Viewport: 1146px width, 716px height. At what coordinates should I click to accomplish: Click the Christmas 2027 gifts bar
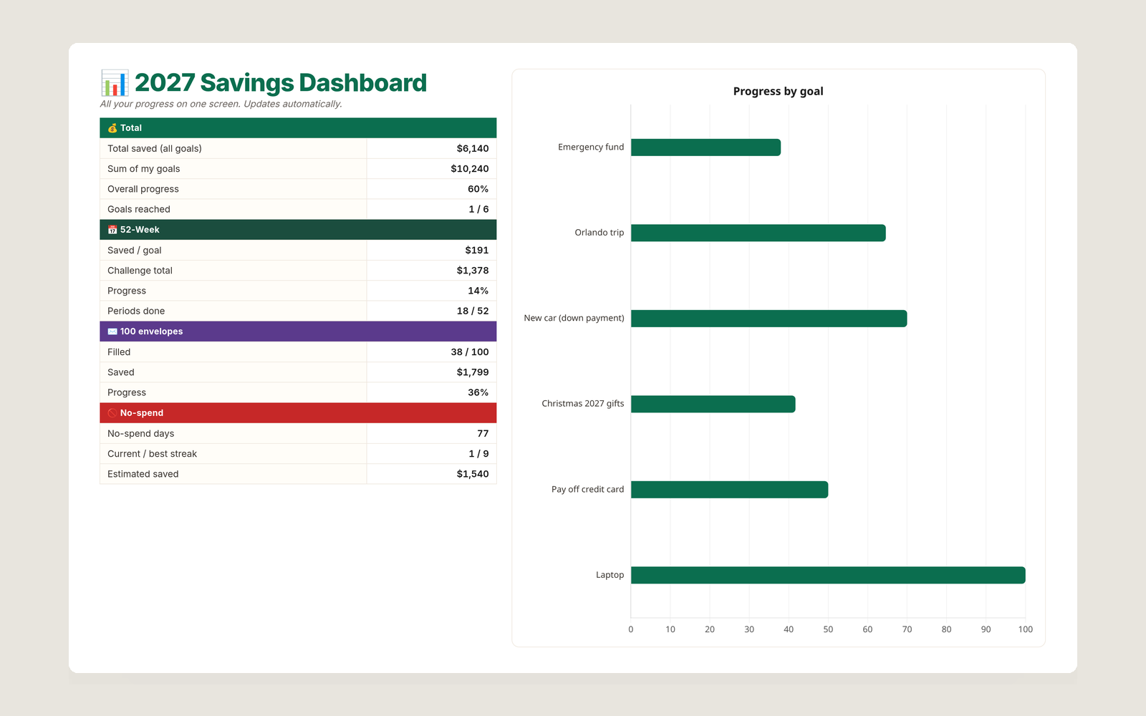click(713, 404)
